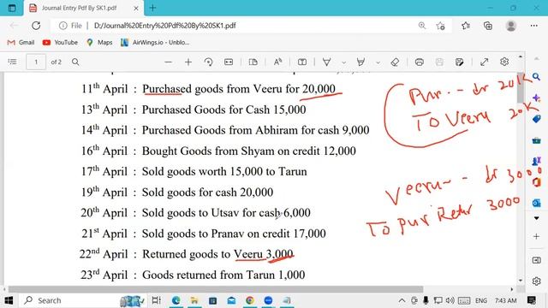Open the Gmail bookmark

(x=21, y=42)
